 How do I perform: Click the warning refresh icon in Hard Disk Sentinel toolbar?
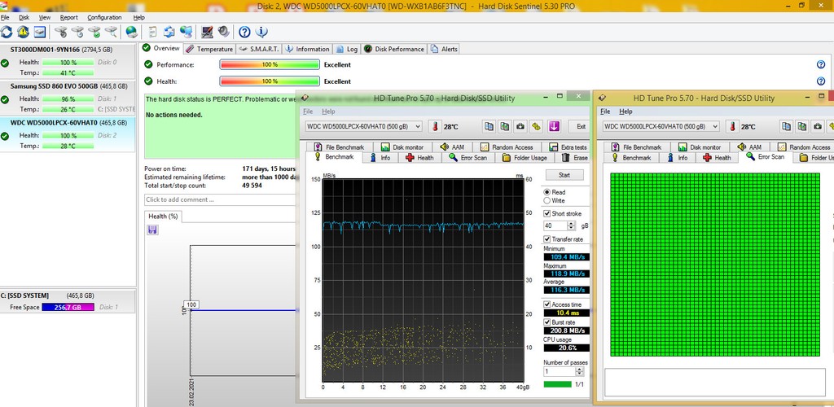coord(23,32)
